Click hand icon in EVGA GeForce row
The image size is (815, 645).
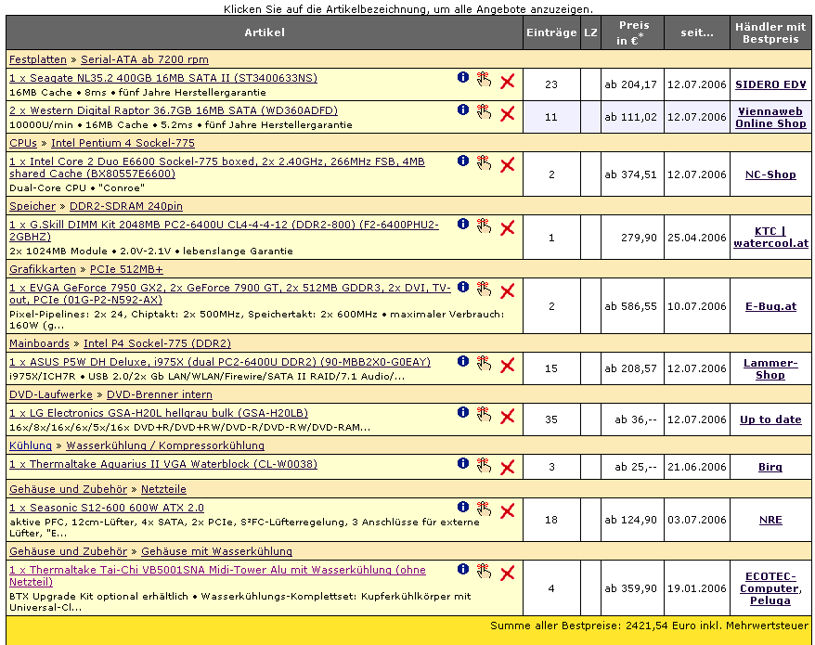(484, 289)
